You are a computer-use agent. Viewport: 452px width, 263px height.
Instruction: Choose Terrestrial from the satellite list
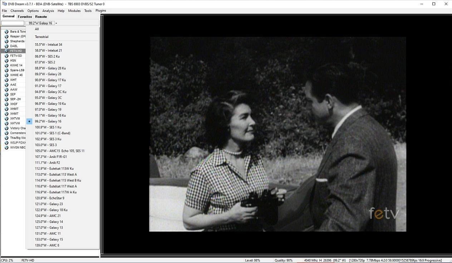click(41, 37)
